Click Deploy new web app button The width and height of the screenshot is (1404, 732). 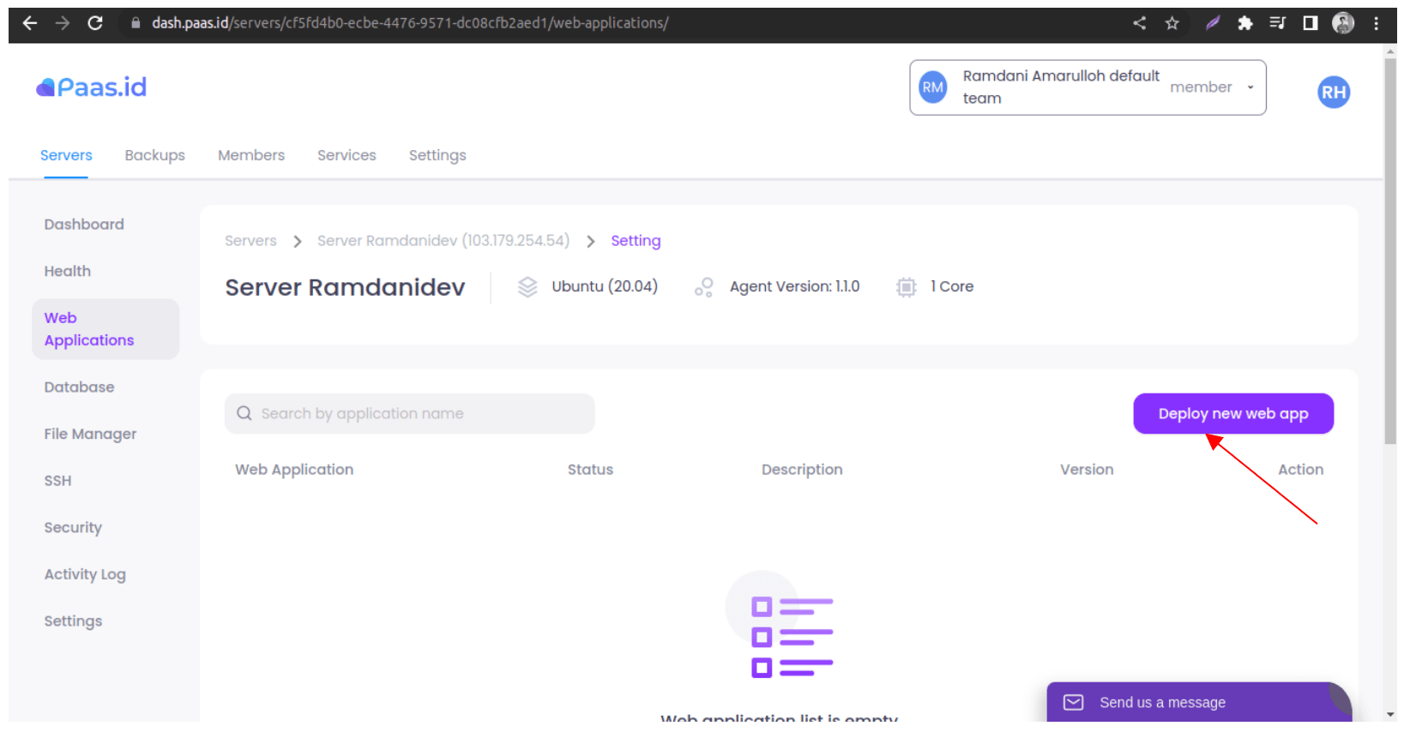(x=1232, y=414)
